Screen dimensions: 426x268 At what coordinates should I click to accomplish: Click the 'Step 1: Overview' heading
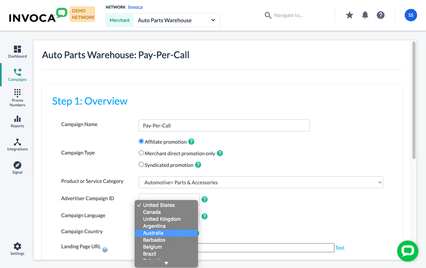pos(90,101)
